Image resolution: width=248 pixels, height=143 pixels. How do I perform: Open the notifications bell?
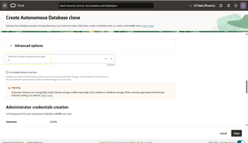pyautogui.click(x=228, y=6)
